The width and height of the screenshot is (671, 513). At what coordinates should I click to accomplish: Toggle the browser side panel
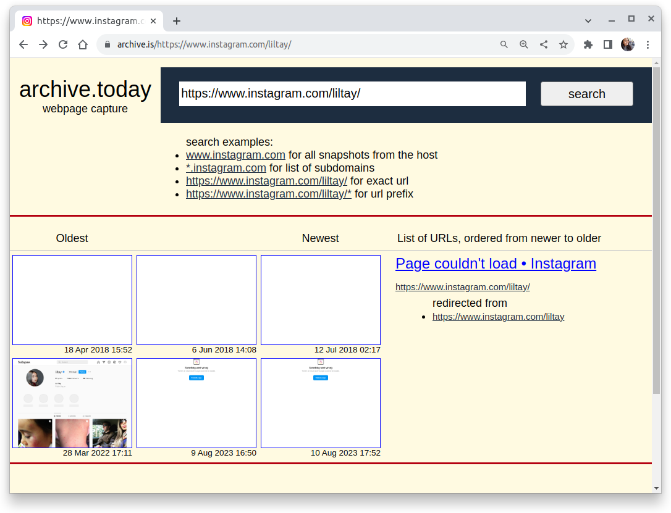(607, 44)
